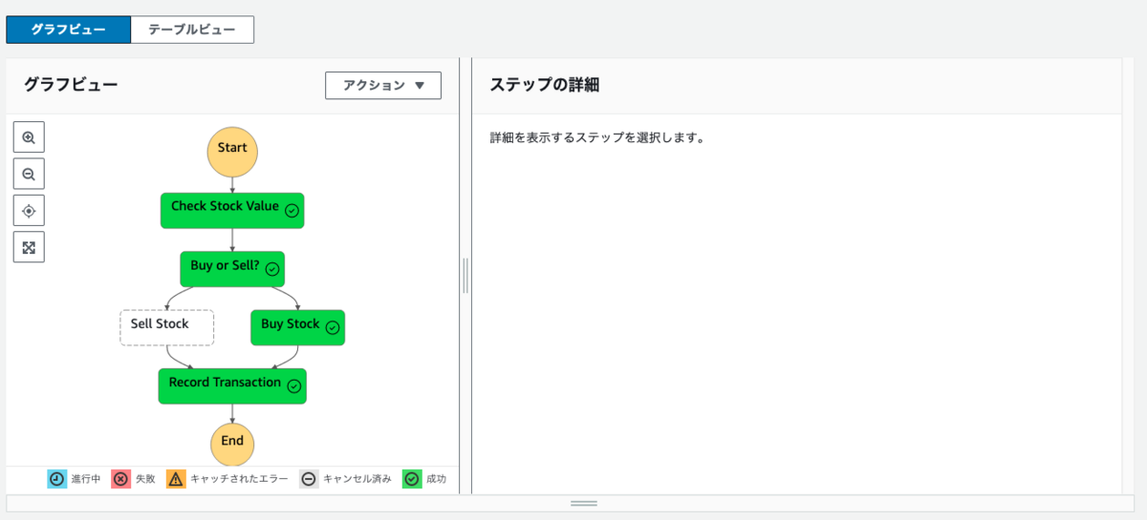Click the zoom out magnifier icon
Screen dimensions: 1147x520
pos(29,174)
